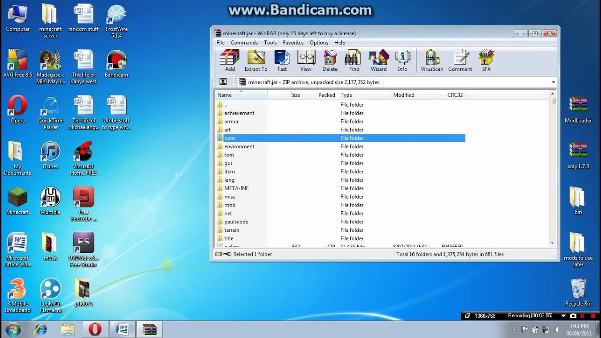Select the highlighted com folder
Viewport: 601px width, 338px height.
tap(340, 138)
